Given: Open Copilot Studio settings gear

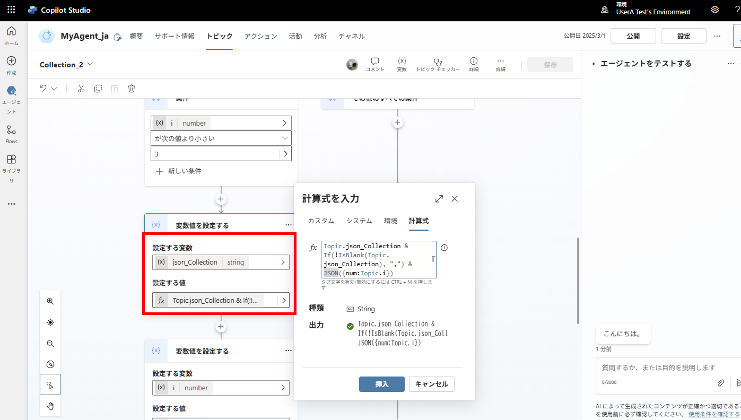Looking at the screenshot, I should click(x=714, y=10).
